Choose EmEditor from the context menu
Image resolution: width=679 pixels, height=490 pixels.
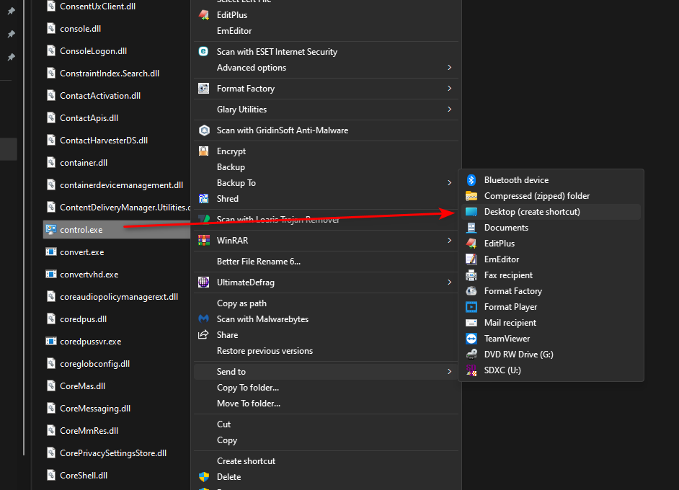pos(326,31)
